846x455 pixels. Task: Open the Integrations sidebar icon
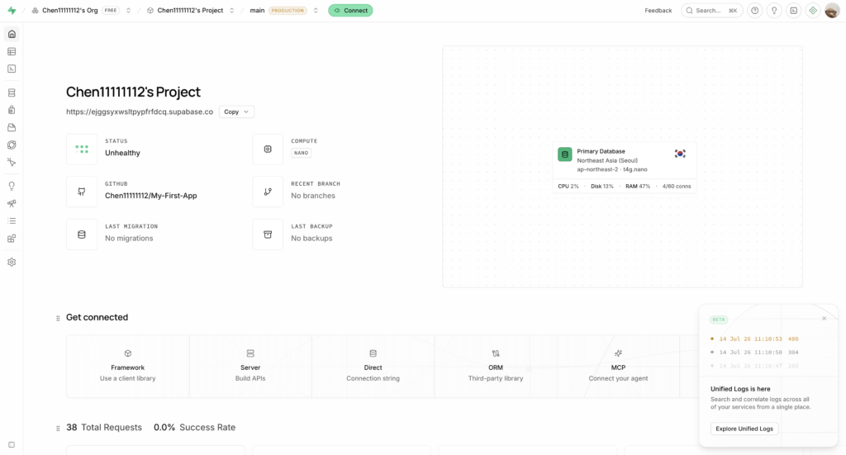point(12,239)
